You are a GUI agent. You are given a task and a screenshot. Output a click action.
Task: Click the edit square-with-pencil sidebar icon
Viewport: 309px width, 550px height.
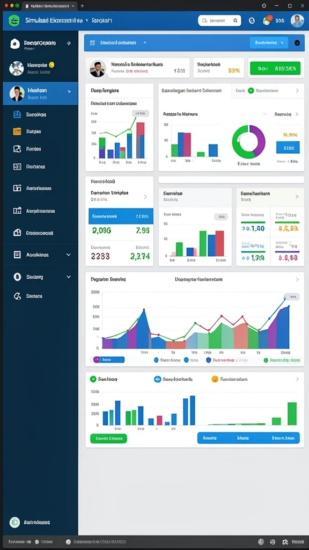tap(17, 149)
